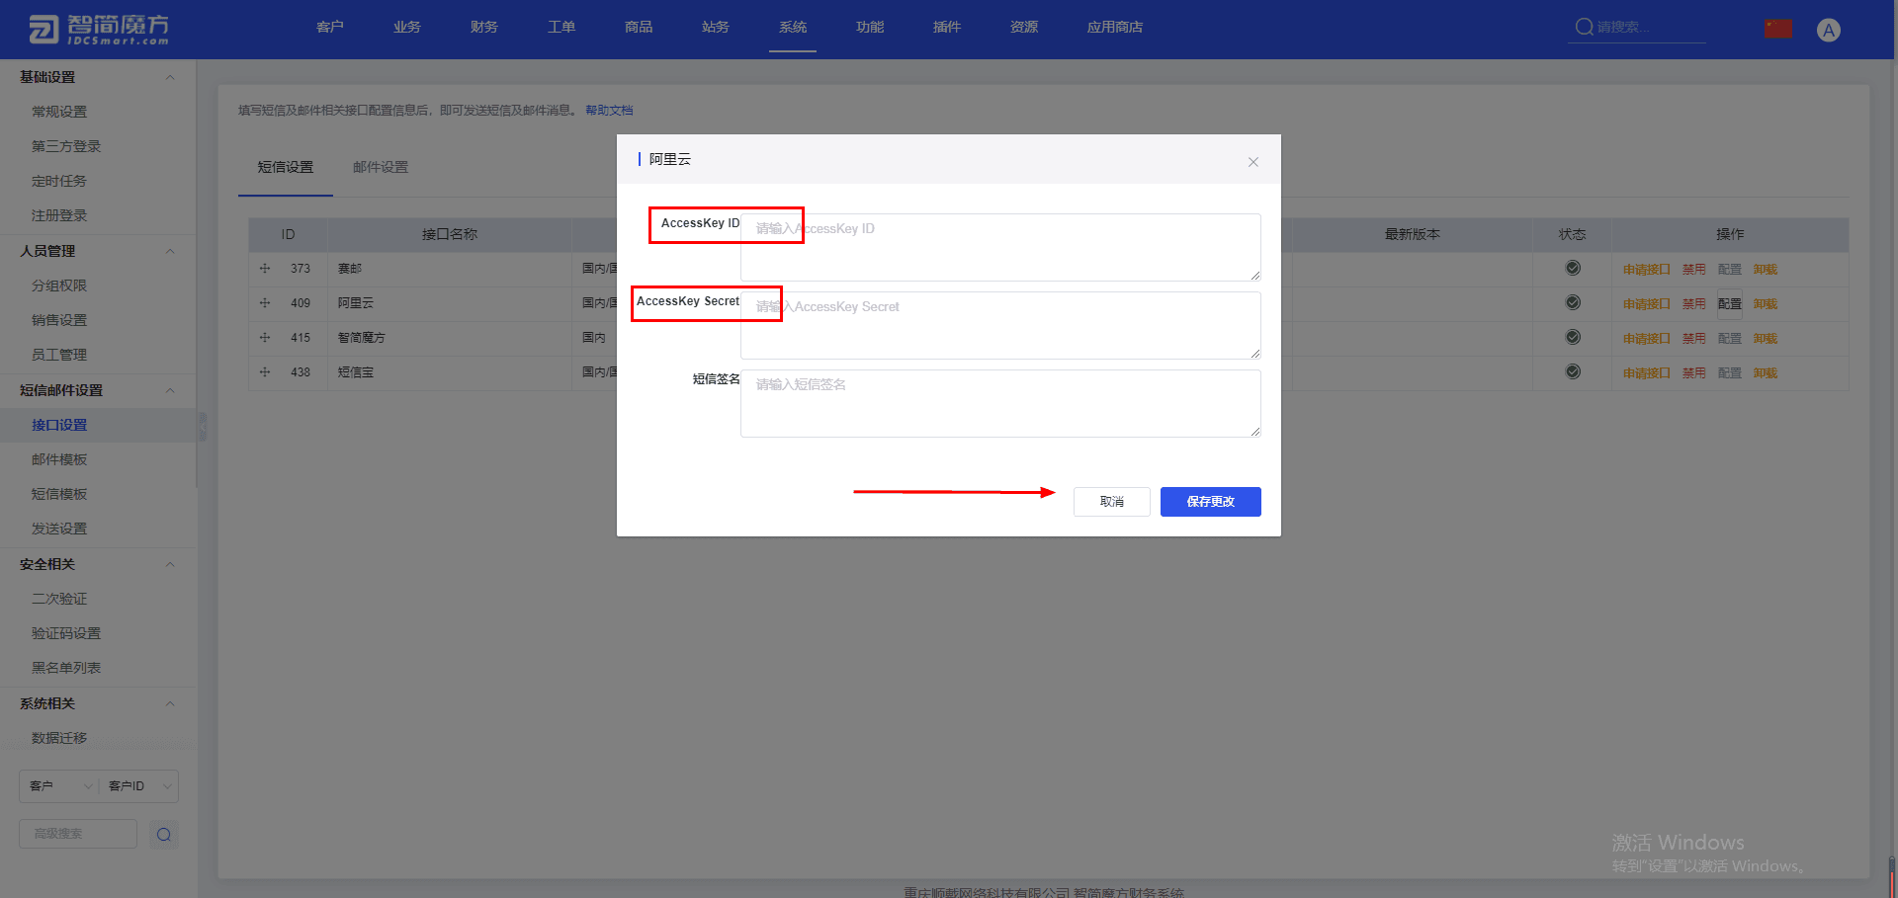Screen dimensions: 1898x898
Task: Open the 客户ID dropdown in the sidebar
Action: point(139,786)
